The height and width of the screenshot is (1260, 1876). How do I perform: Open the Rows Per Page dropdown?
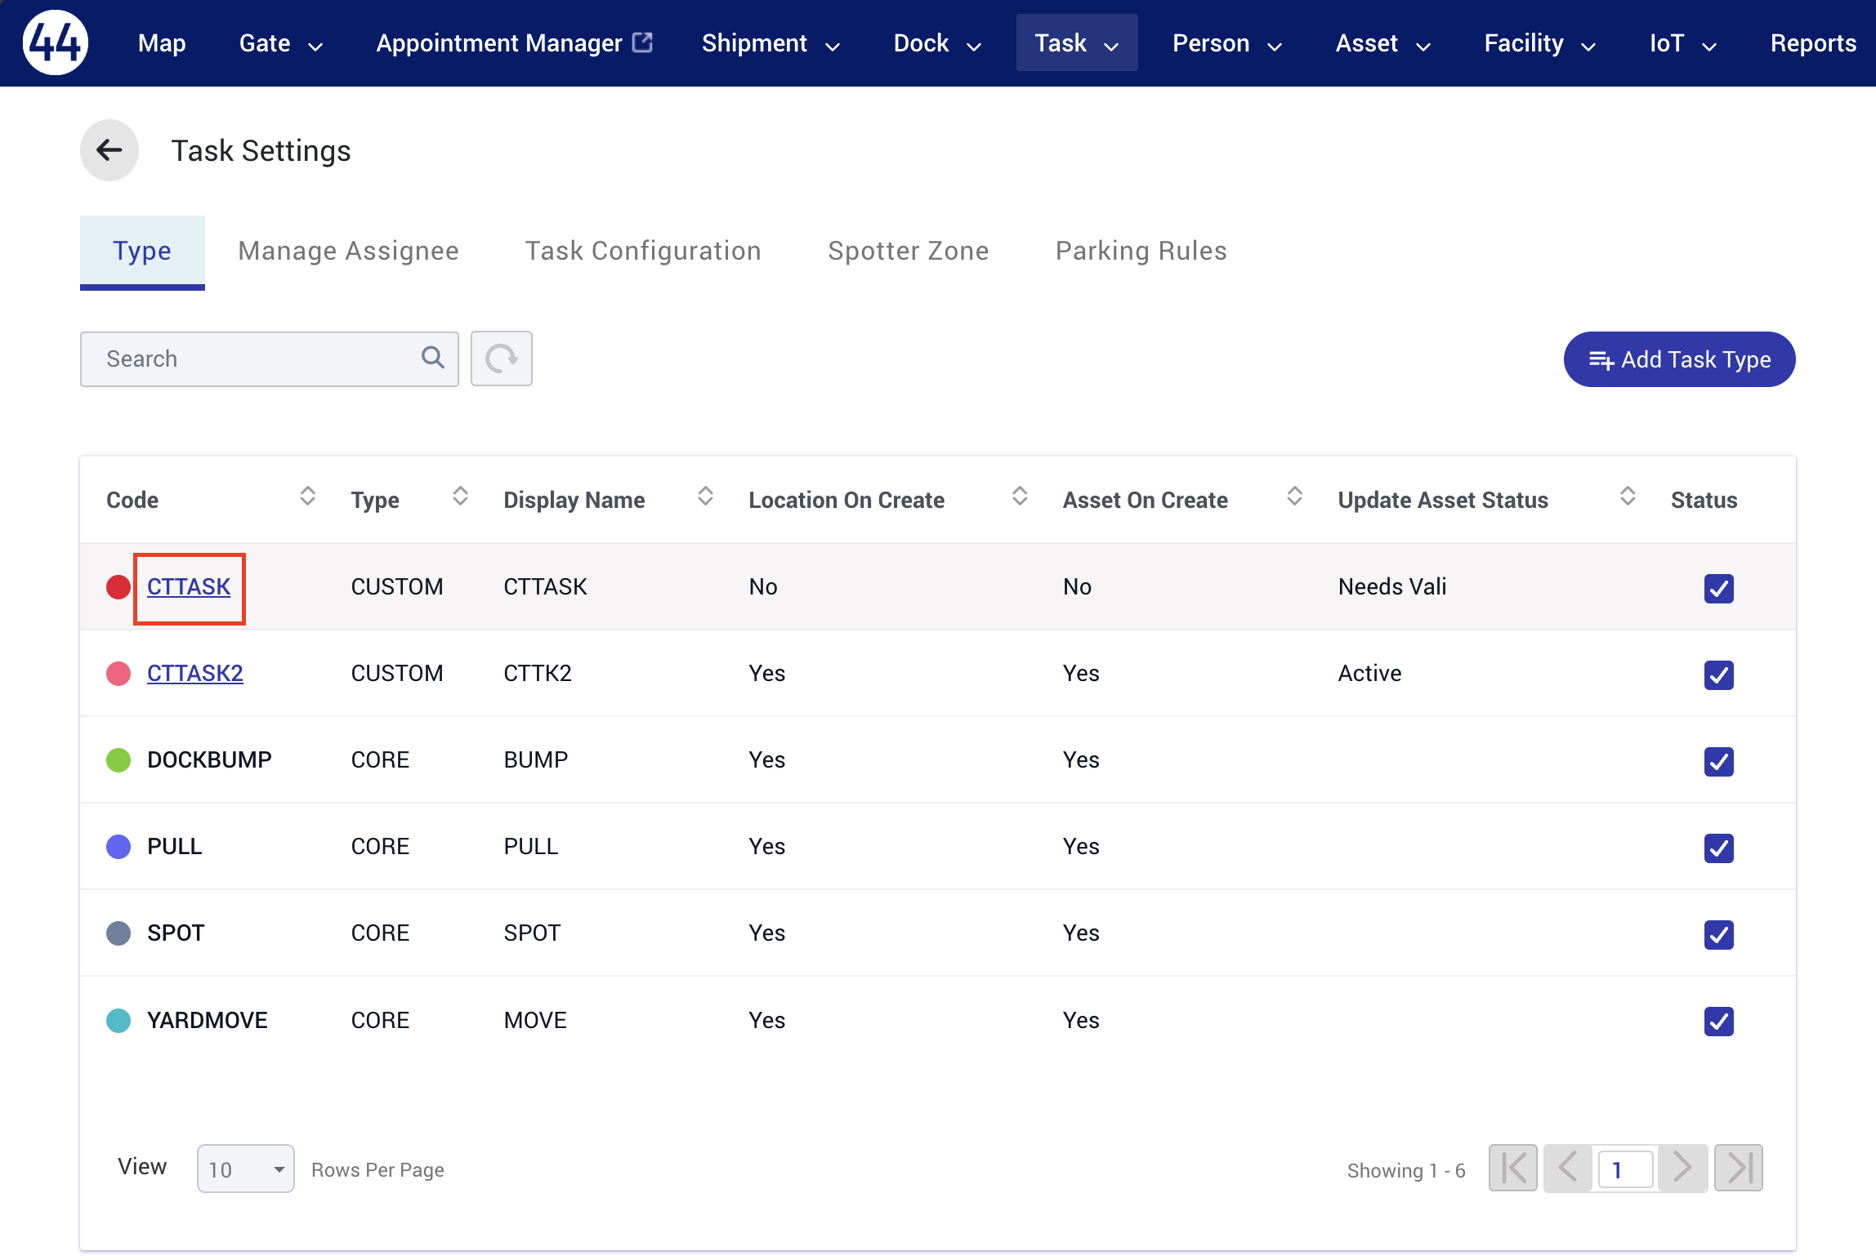[x=245, y=1169]
